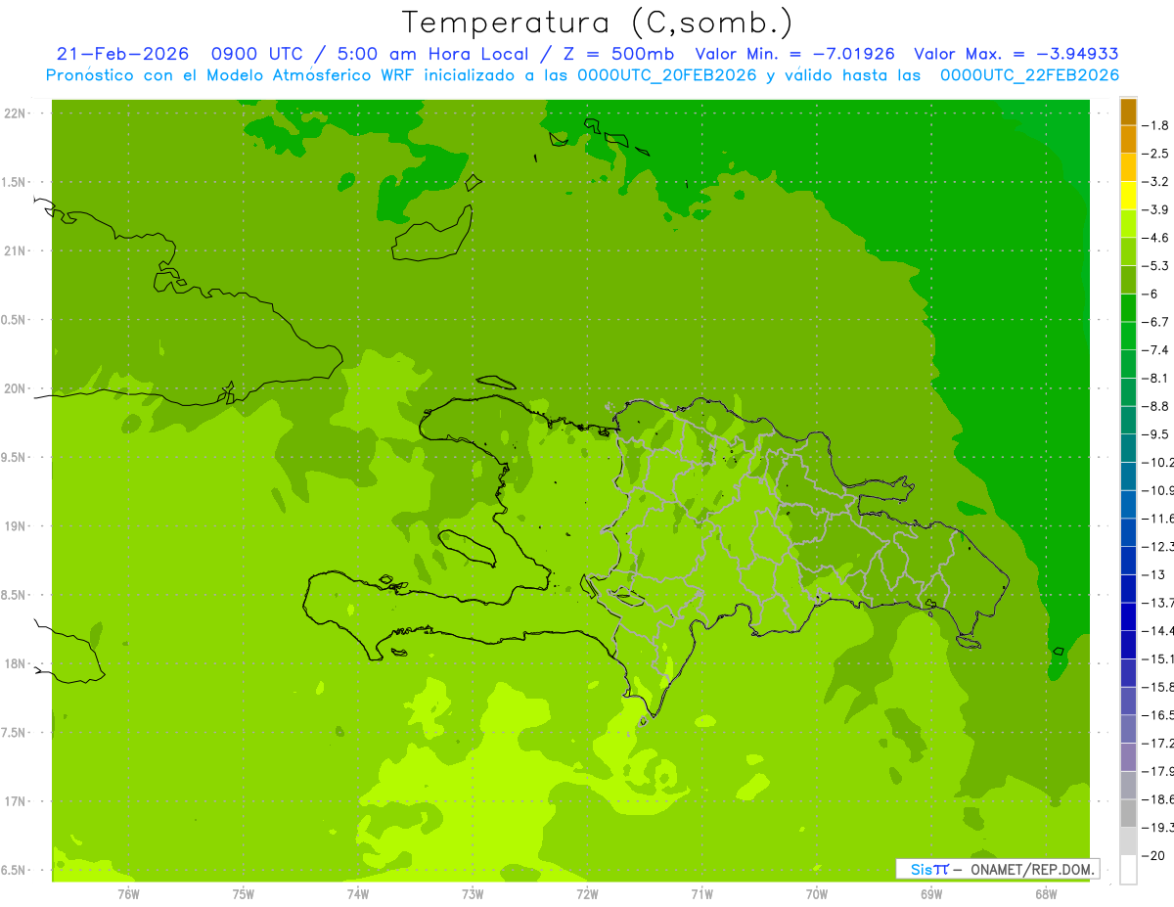The image size is (1174, 907).
Task: Click the "-15.8" legend value
Action: 1159,687
